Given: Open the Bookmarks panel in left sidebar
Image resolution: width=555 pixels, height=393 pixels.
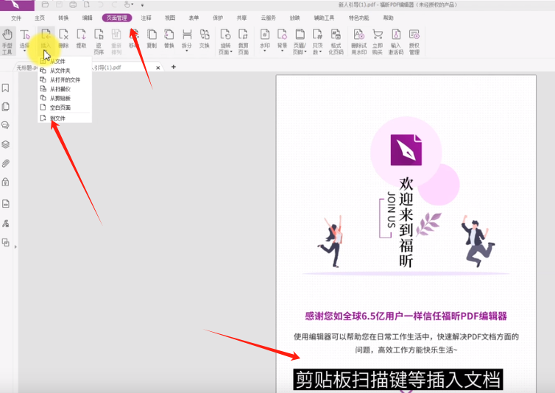Looking at the screenshot, I should (x=5, y=88).
